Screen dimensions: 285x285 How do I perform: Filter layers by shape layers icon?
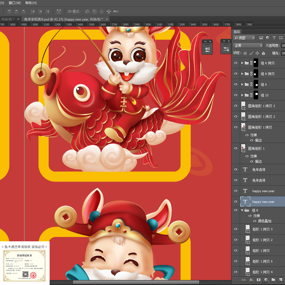281,38
